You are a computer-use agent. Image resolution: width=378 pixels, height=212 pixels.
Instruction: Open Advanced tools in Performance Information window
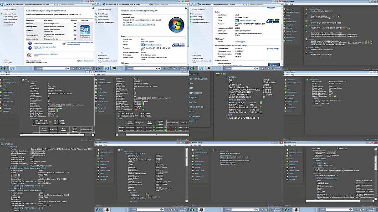coord(8,25)
